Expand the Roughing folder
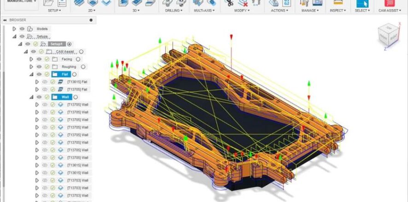This screenshot has height=202, width=408. click(x=31, y=67)
